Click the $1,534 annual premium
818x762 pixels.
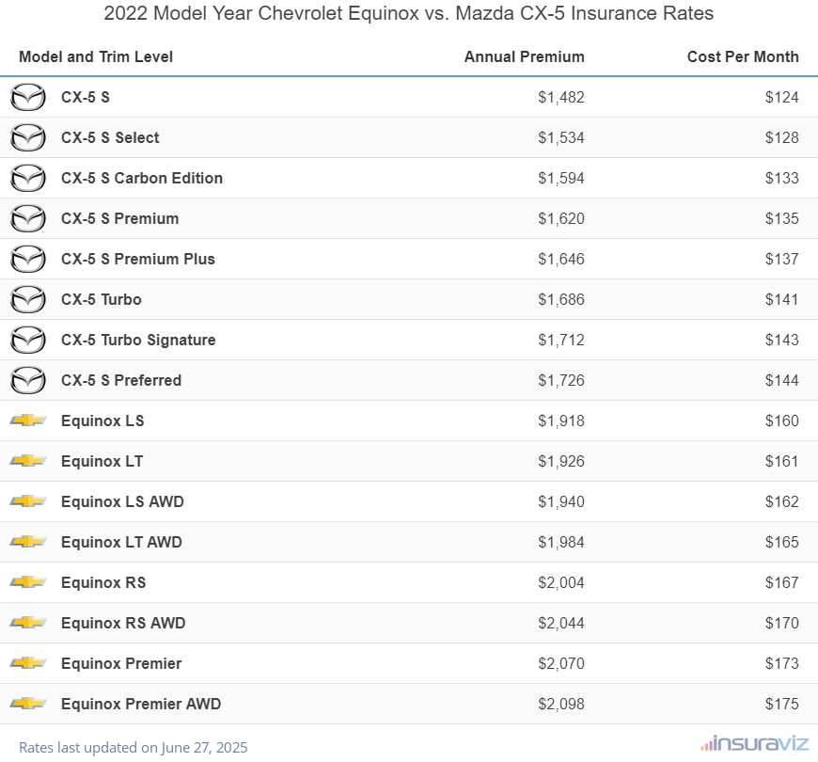pos(561,137)
